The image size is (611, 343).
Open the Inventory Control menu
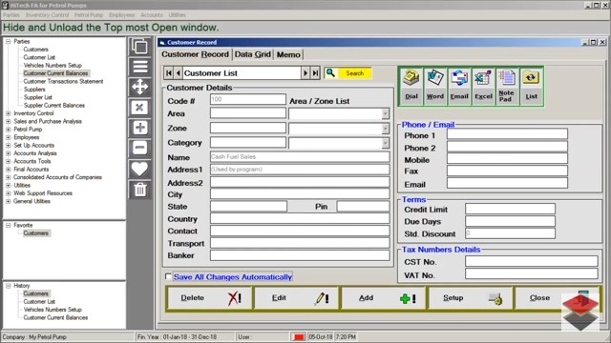(47, 15)
